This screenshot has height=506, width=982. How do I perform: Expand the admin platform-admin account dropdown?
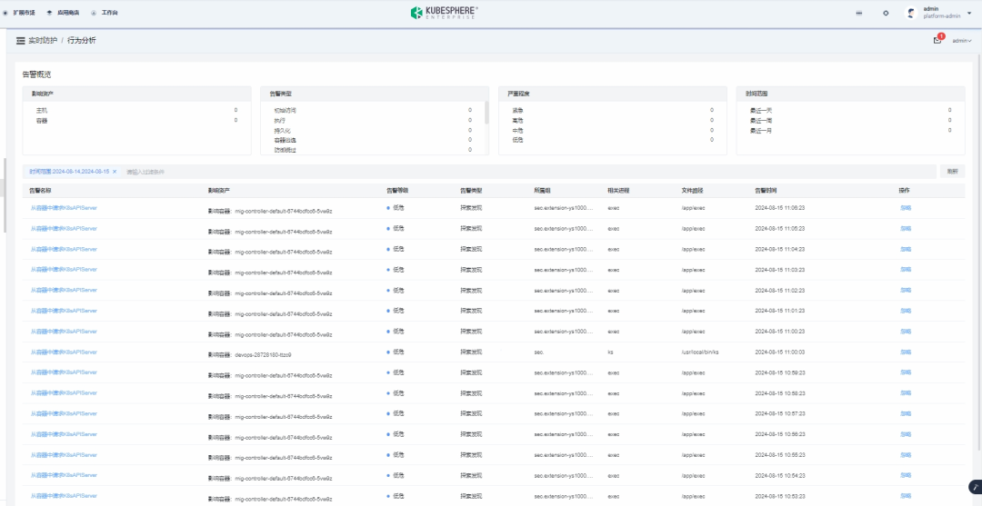click(968, 13)
